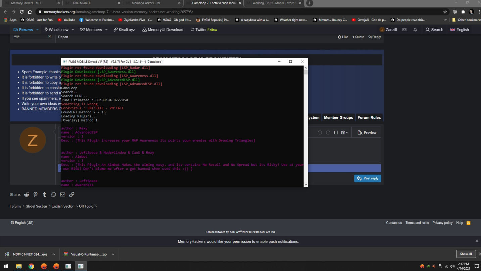This screenshot has height=271, width=481.
Task: Open download options for Visual-C-Runtimes zip
Action: [x=113, y=254]
